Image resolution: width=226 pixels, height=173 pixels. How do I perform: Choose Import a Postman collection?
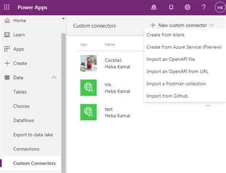pyautogui.click(x=176, y=84)
